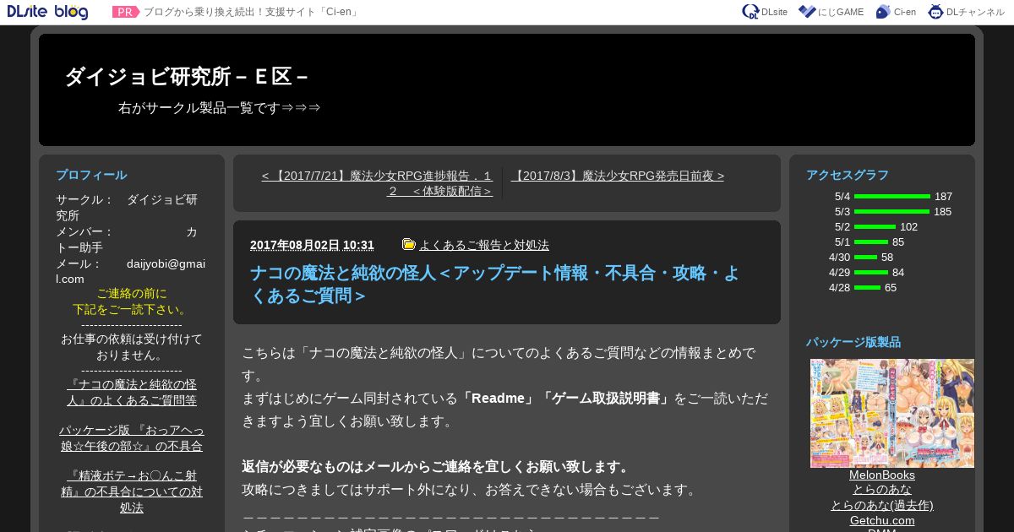Click the 5/3 access bar showing 185
The height and width of the screenshot is (532, 1014).
point(891,212)
